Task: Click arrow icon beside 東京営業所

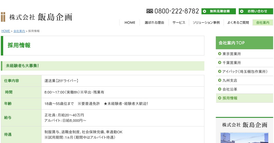Action: click(220, 54)
